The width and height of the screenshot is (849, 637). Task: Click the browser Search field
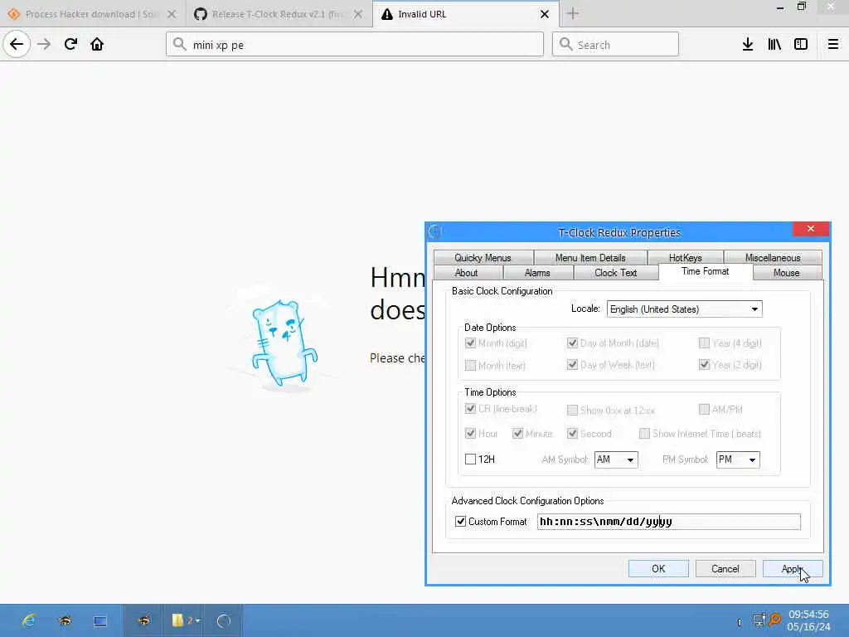[615, 44]
